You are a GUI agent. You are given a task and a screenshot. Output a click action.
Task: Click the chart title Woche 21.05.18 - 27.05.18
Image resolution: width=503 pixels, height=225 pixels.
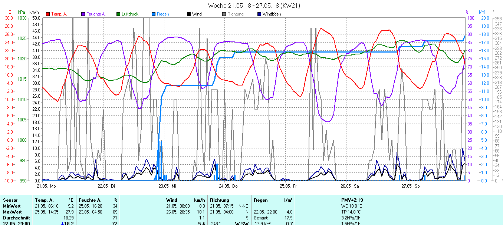[254, 6]
